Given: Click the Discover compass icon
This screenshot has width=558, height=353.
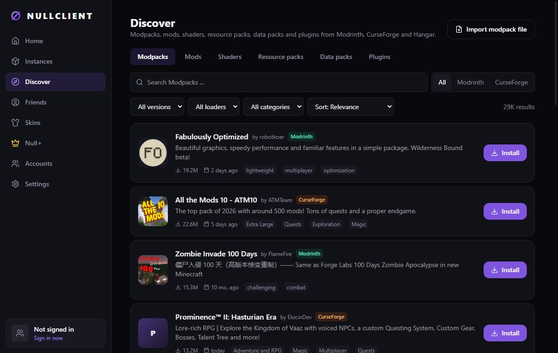Looking at the screenshot, I should [15, 82].
